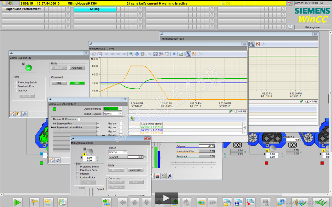Click the green runtime start arrow icon

coord(17,202)
